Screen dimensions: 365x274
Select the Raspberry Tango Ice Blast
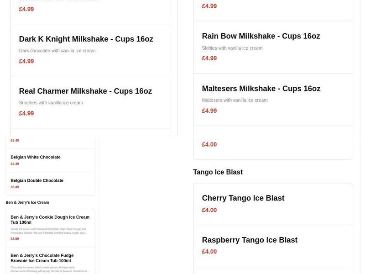[250, 239]
